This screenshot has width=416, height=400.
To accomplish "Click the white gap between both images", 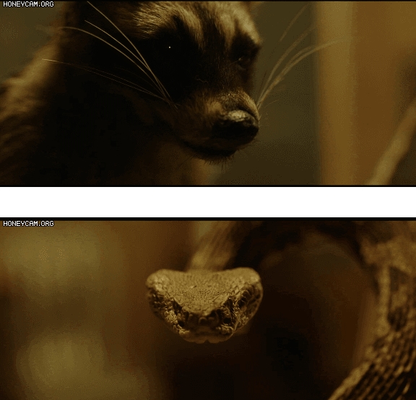I will pyautogui.click(x=208, y=202).
